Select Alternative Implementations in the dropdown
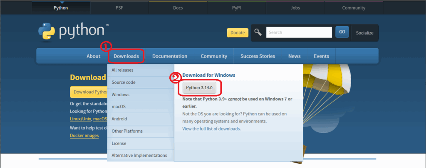Image resolution: width=426 pixels, height=168 pixels. point(139,156)
